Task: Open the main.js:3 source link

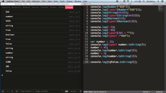Action: coord(75,21)
